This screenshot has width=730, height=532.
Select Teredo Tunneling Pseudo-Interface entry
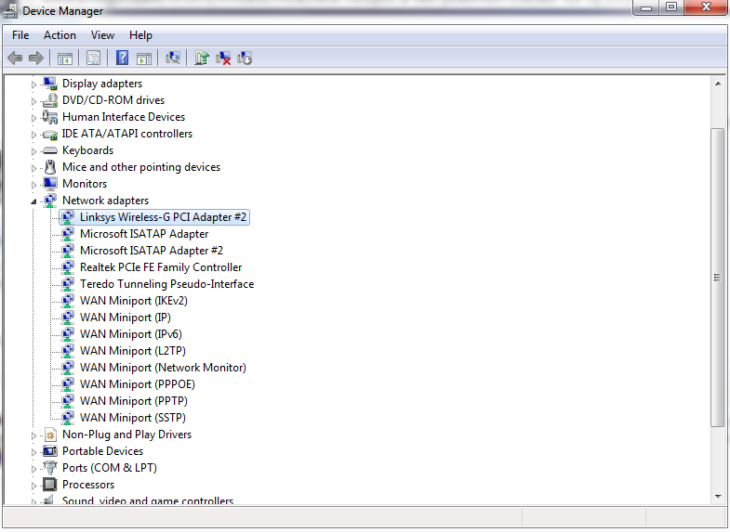[166, 284]
